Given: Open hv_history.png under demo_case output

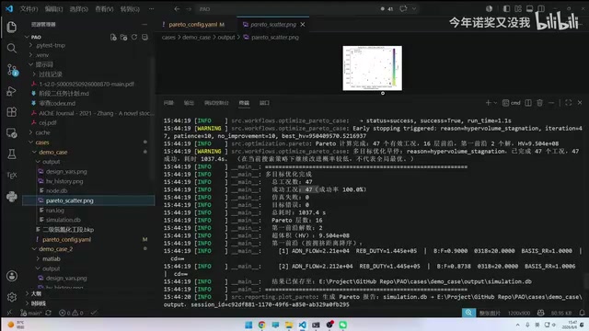Looking at the screenshot, I should point(64,181).
